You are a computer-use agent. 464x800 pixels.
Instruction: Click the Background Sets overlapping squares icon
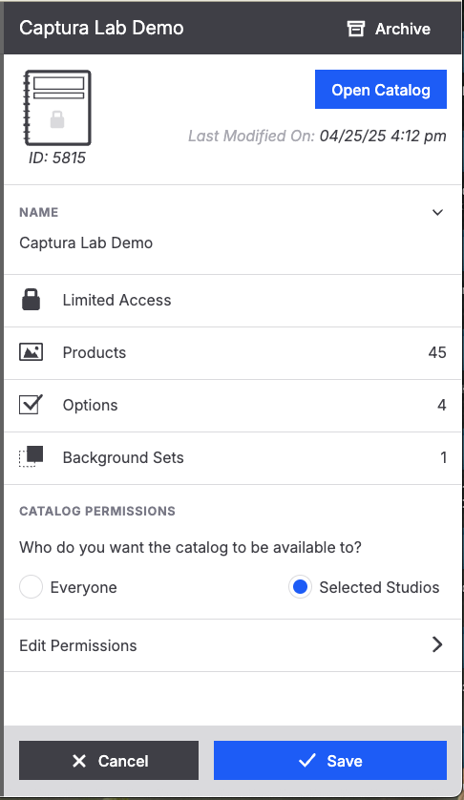32,456
